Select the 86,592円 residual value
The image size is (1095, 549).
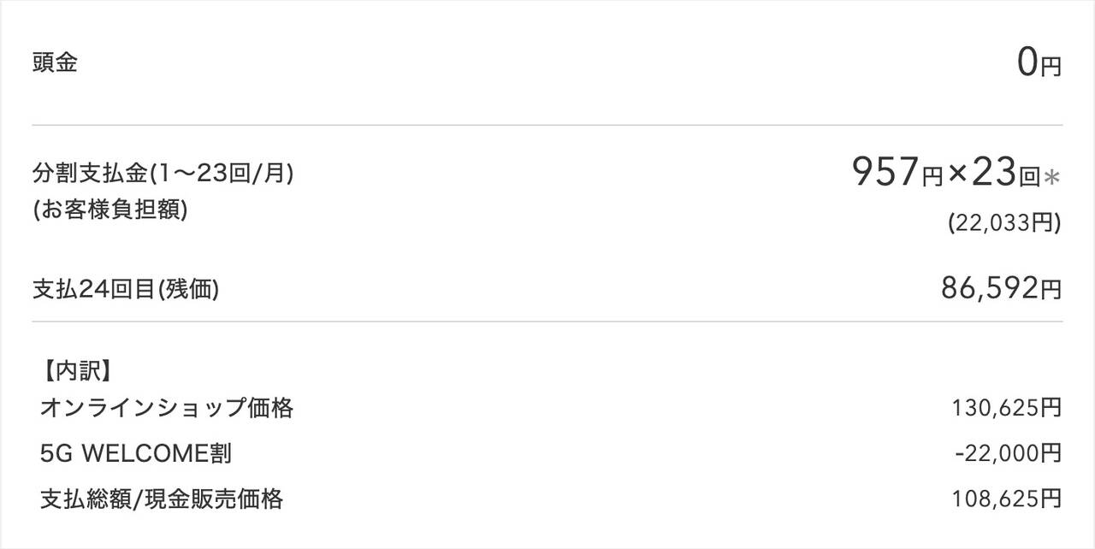click(x=1001, y=289)
